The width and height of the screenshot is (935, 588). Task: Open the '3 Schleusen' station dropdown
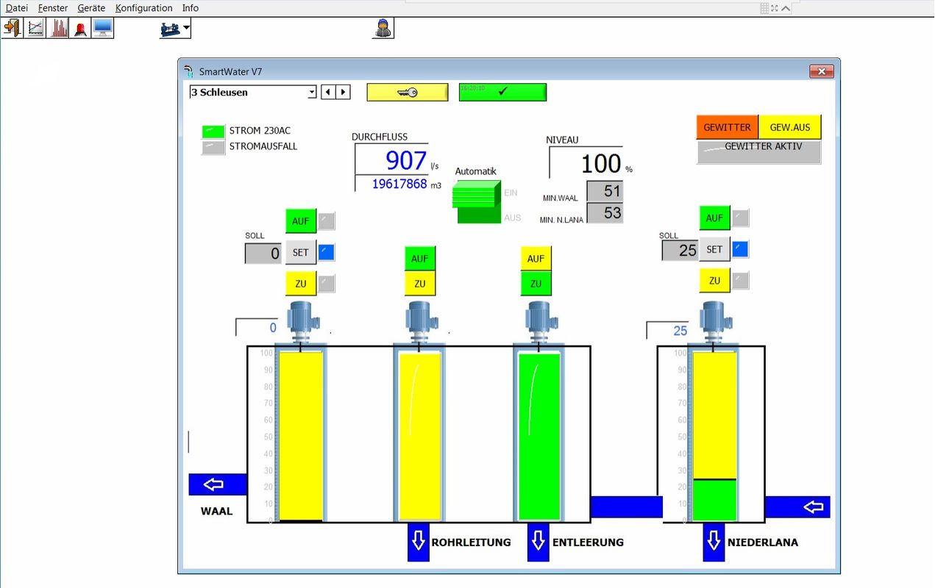tap(312, 92)
